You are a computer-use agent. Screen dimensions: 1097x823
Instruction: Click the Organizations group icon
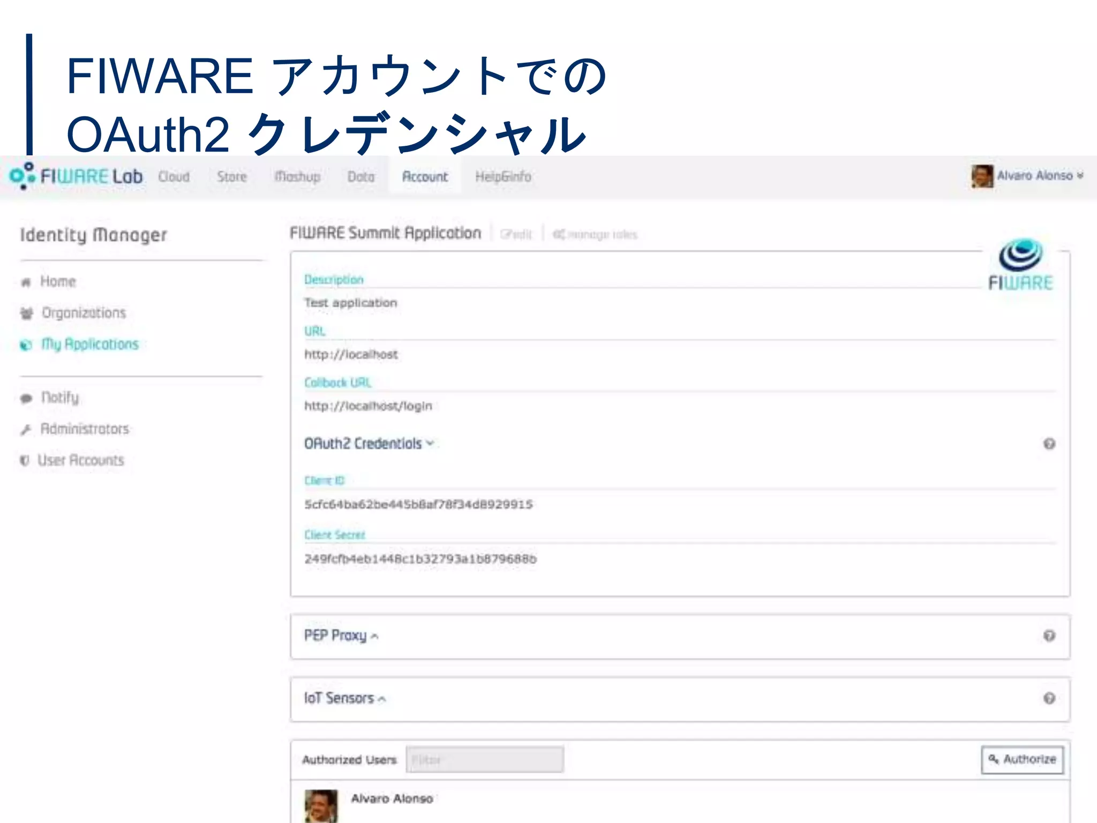27,313
